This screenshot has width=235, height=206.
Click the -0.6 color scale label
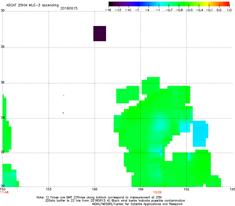(179, 10)
